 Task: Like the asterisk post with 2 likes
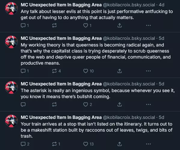pos(87,104)
